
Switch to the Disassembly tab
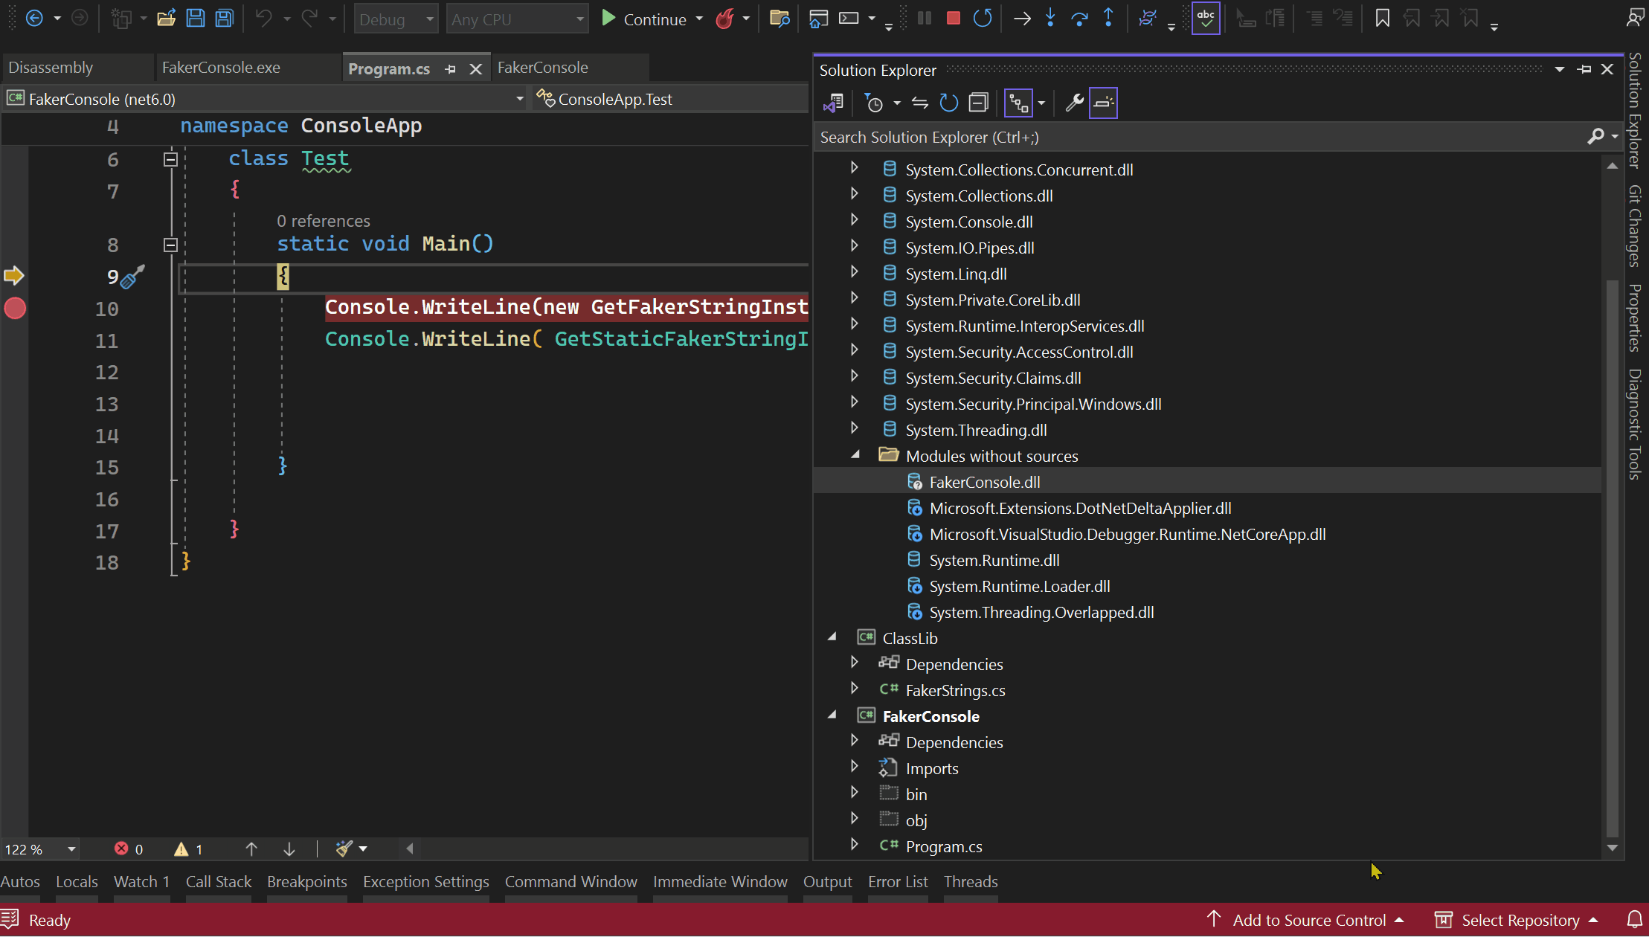(51, 68)
